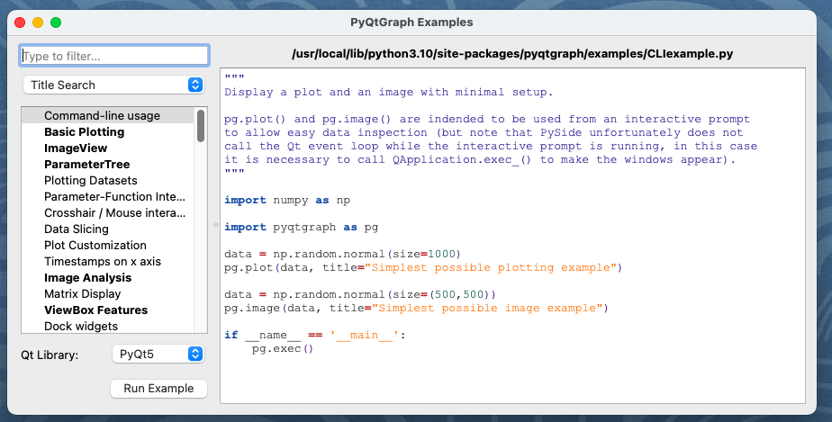The width and height of the screenshot is (832, 422).
Task: Minimize the window with the yellow button
Action: pos(38,22)
